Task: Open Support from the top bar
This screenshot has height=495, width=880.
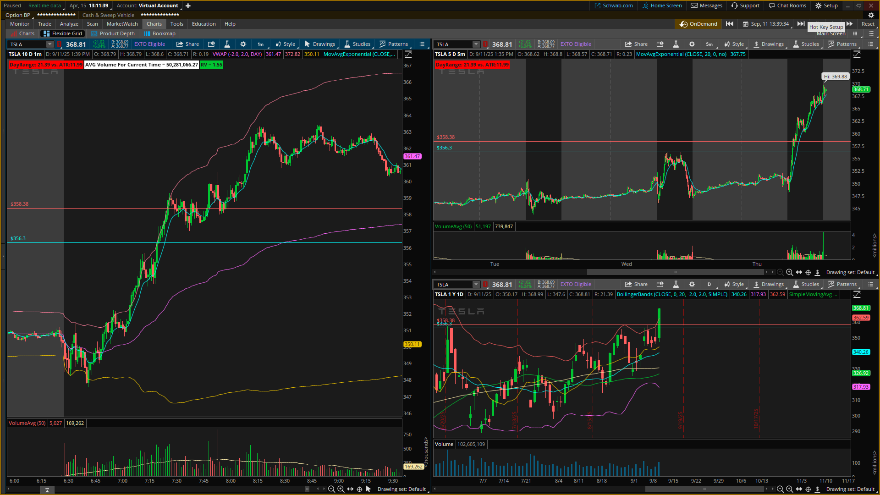Action: pos(745,5)
